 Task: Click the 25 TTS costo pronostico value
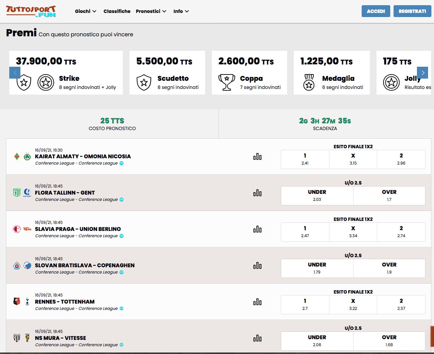tap(112, 121)
